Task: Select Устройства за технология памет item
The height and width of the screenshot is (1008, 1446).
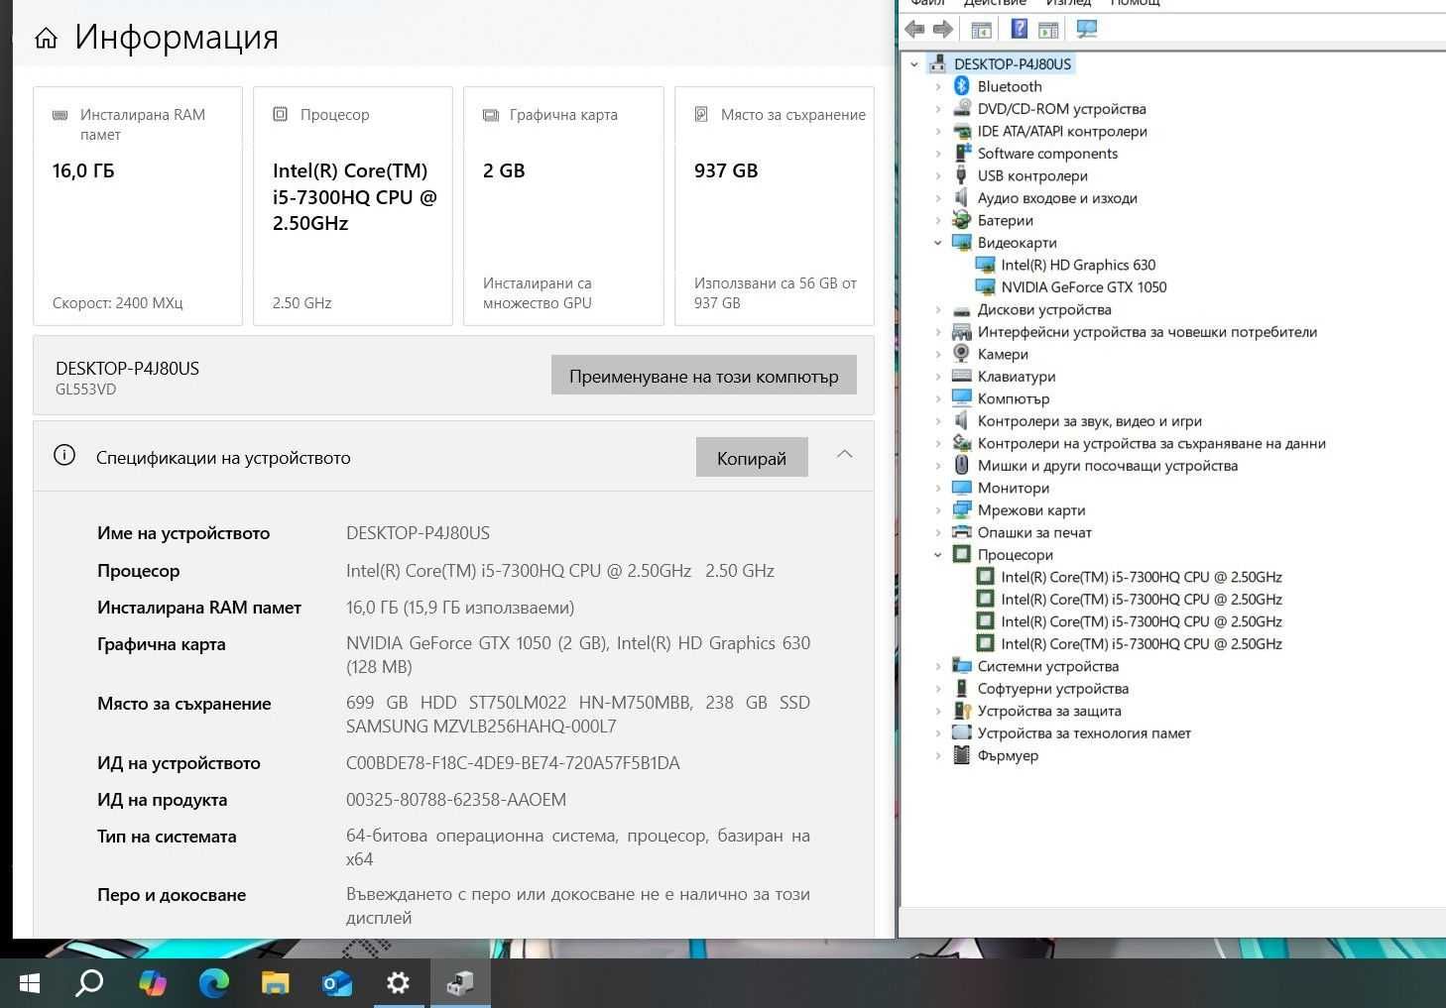Action: coord(1084,733)
